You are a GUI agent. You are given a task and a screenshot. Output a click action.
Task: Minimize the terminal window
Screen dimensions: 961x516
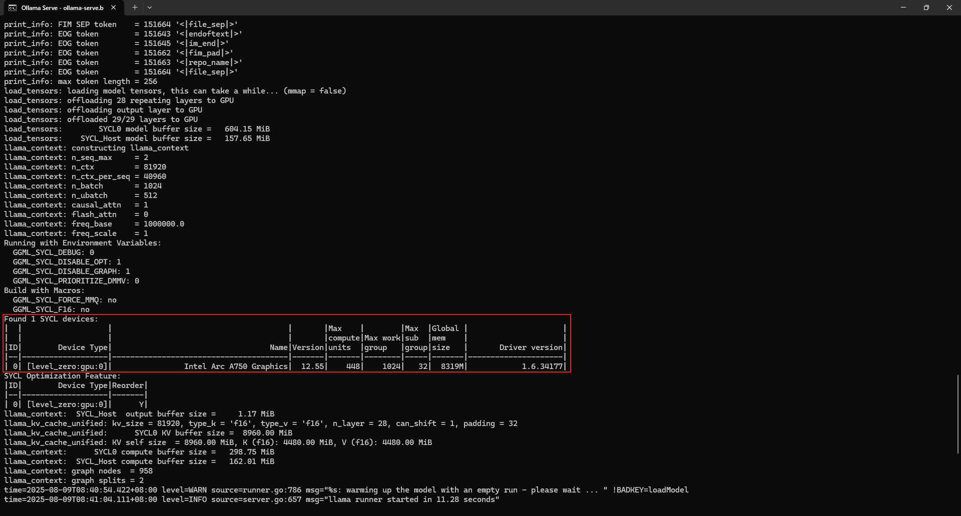click(903, 7)
